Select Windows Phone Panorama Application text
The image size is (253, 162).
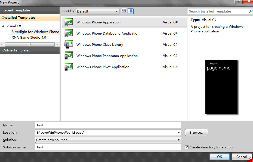[107, 56]
